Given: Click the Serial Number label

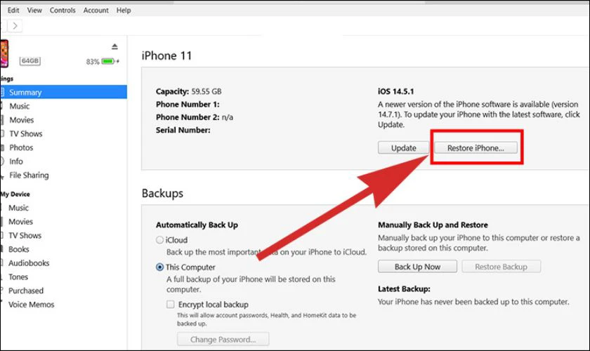Looking at the screenshot, I should [x=183, y=130].
